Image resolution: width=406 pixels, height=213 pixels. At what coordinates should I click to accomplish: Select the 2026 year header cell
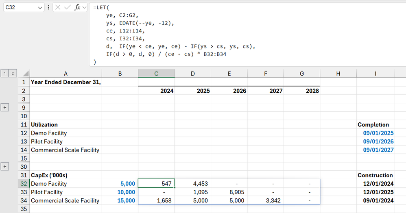click(229, 91)
